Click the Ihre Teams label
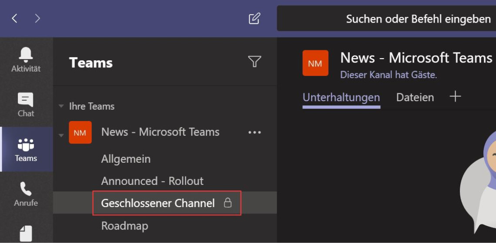Image resolution: width=496 pixels, height=243 pixels. (92, 106)
